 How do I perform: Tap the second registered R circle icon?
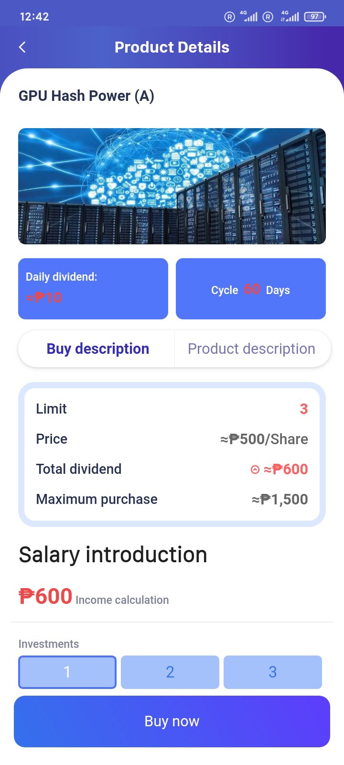point(269,17)
